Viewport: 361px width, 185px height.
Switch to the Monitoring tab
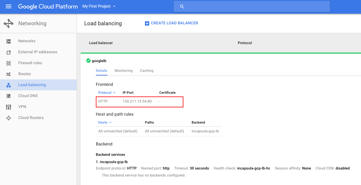pos(124,71)
